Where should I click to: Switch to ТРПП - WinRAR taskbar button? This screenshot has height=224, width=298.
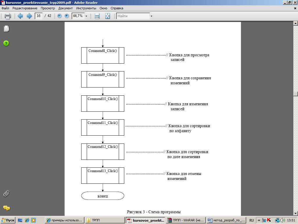(x=186, y=220)
